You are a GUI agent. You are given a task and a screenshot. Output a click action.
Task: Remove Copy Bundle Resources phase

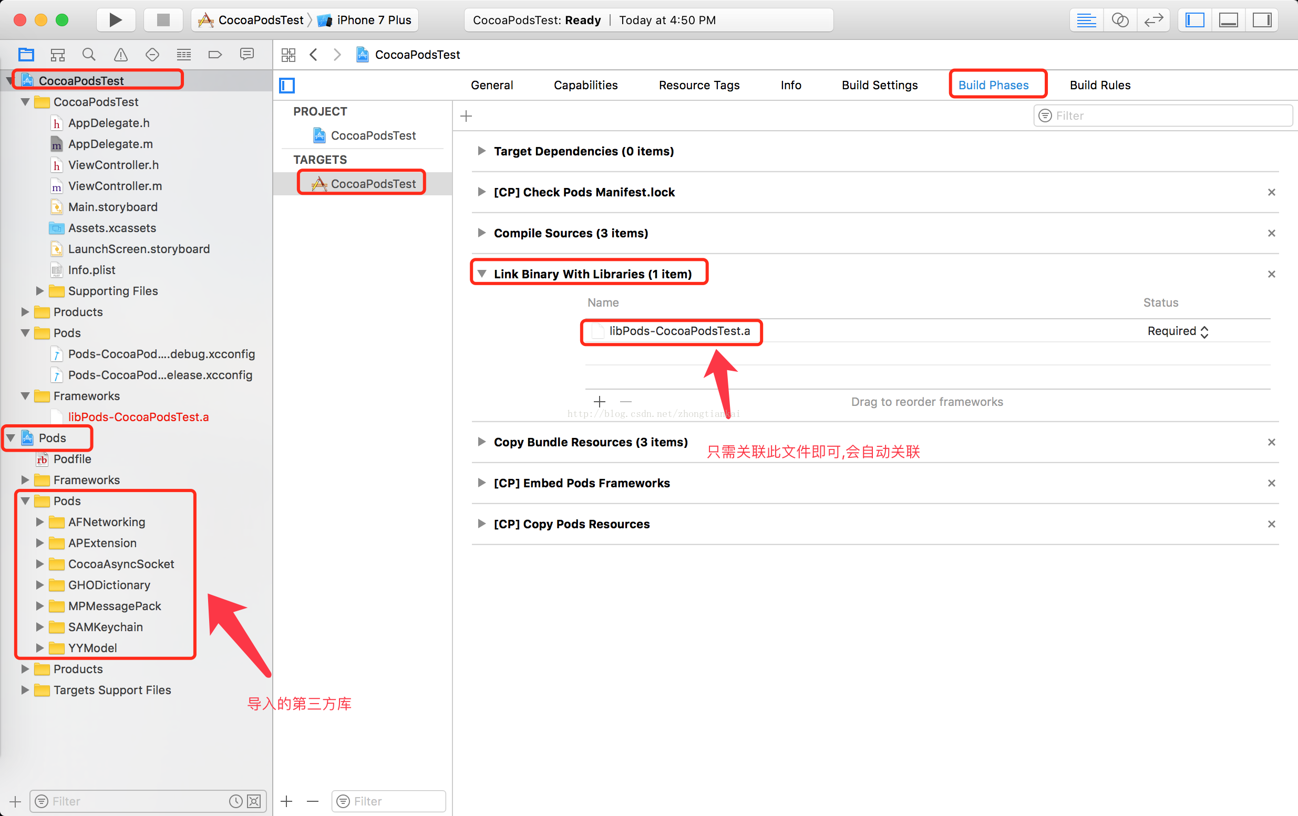(1272, 442)
